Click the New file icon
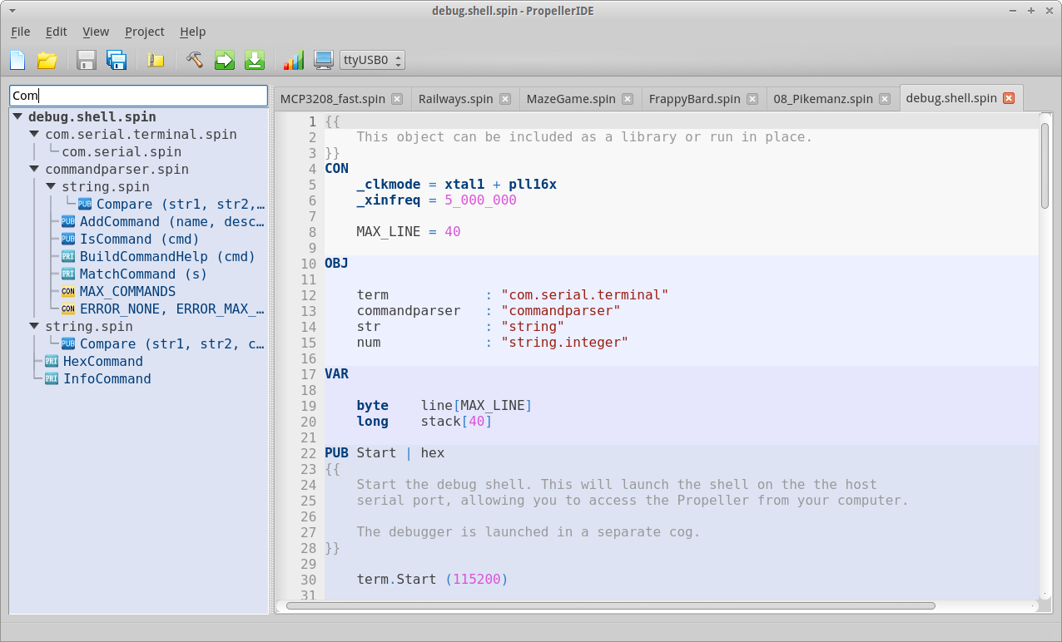Viewport: 1062px width, 642px height. pyautogui.click(x=17, y=60)
